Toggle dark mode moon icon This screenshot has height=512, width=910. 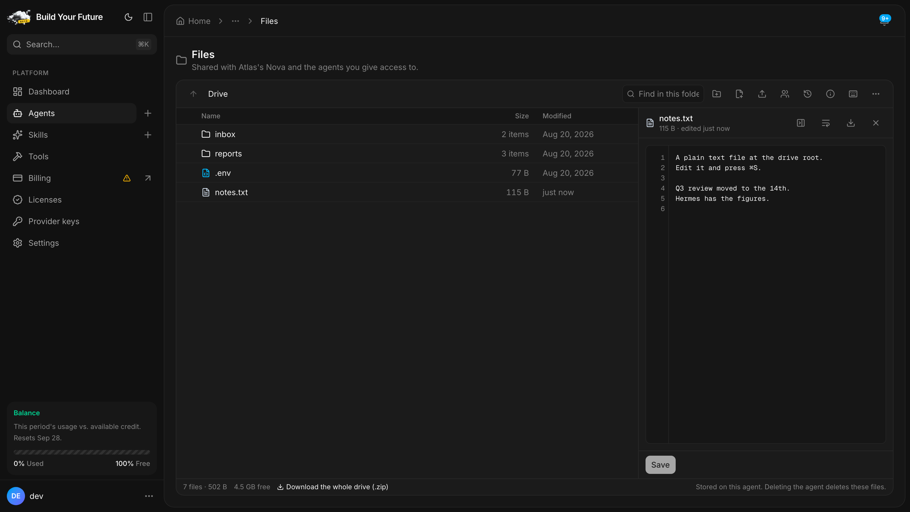[x=128, y=17]
